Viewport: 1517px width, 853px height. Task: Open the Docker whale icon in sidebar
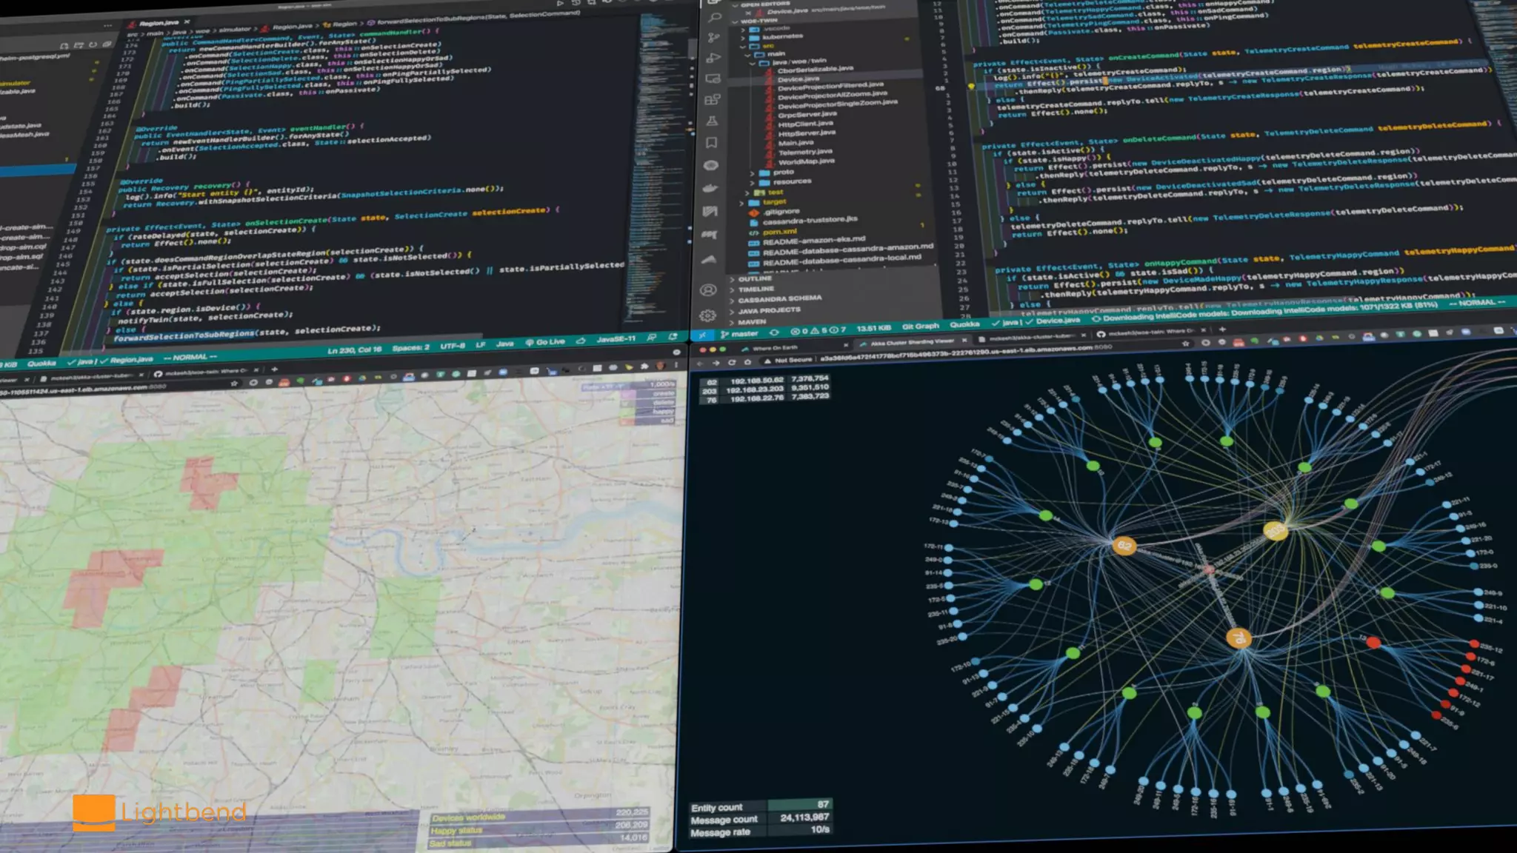[710, 188]
